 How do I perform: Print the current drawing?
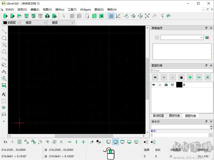pos(47,16)
